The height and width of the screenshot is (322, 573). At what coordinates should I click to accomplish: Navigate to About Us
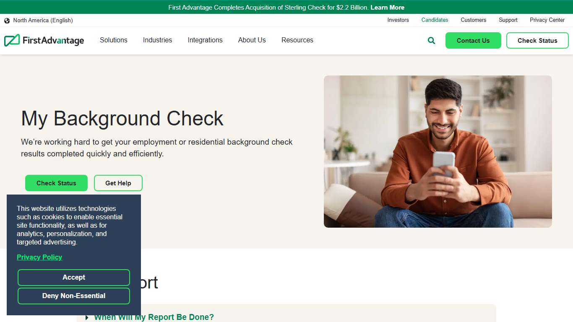click(x=252, y=40)
